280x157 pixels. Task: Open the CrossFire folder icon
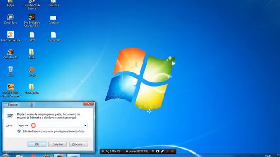pos(53,3)
